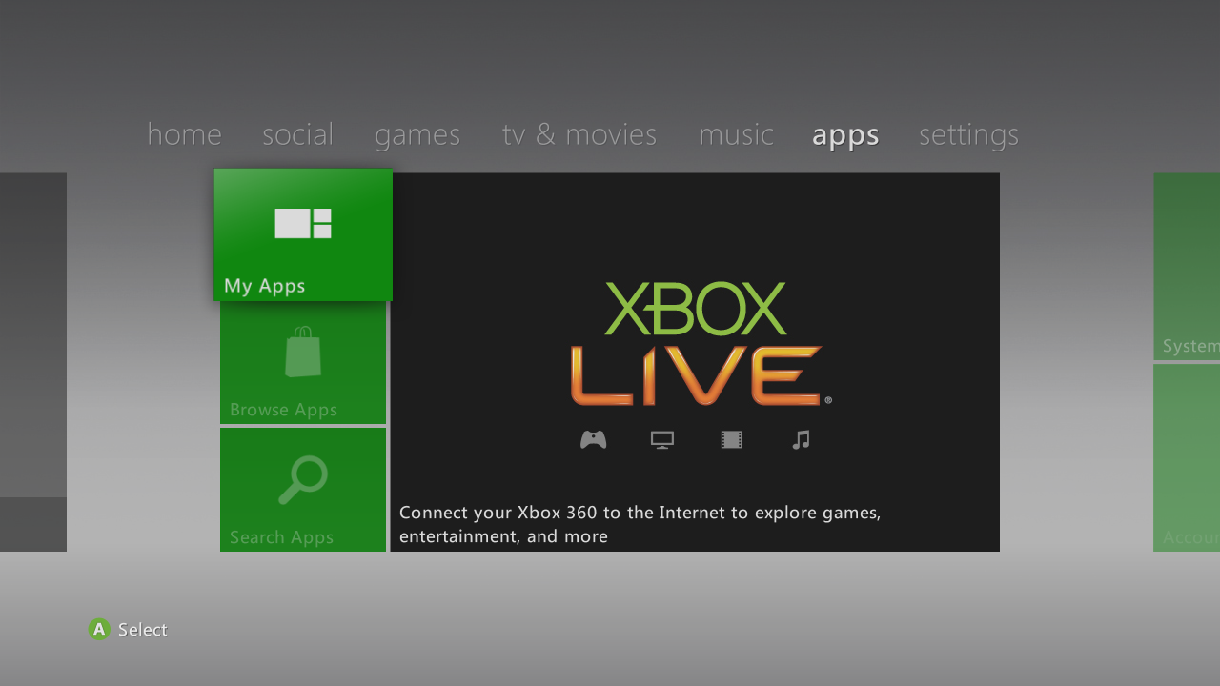Click the My Apps label text
Image resolution: width=1220 pixels, height=686 pixels.
(x=265, y=286)
